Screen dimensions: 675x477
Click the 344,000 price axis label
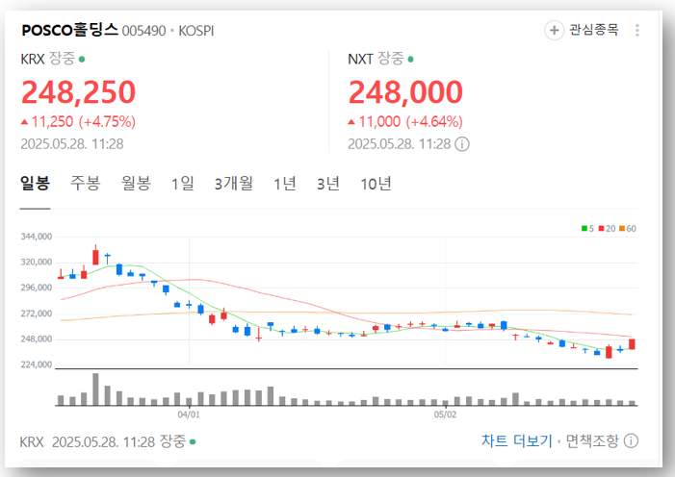tap(37, 237)
